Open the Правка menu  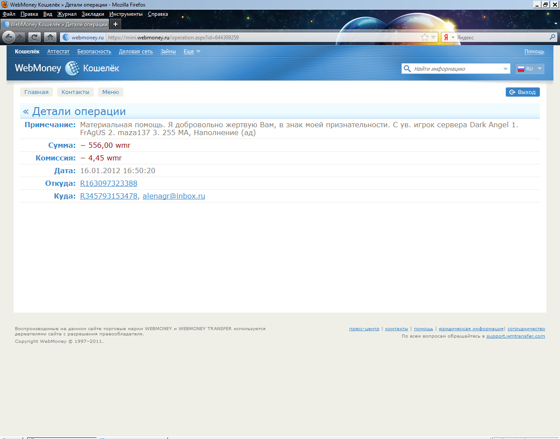(29, 14)
